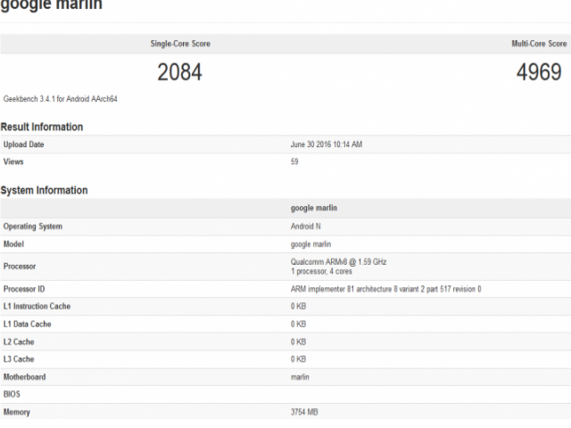Click L1 Data Cache value 0 KB
571x428 pixels.
[x=298, y=325]
